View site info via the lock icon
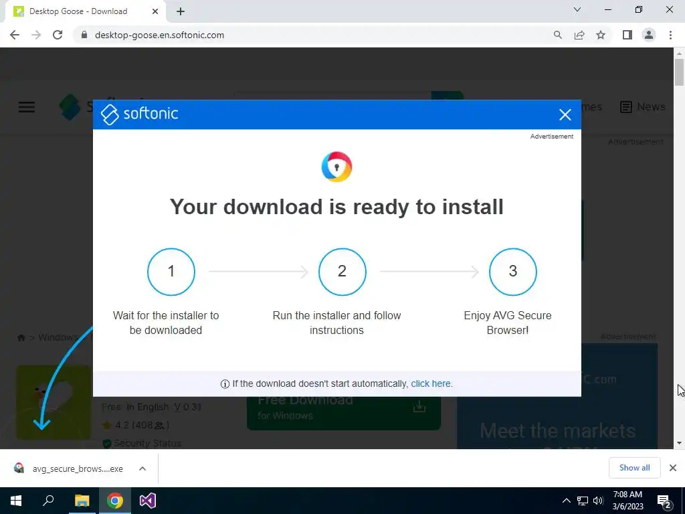The image size is (685, 514). click(x=84, y=35)
